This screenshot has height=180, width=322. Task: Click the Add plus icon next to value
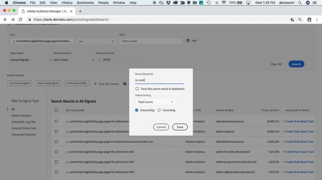pyautogui.click(x=188, y=41)
